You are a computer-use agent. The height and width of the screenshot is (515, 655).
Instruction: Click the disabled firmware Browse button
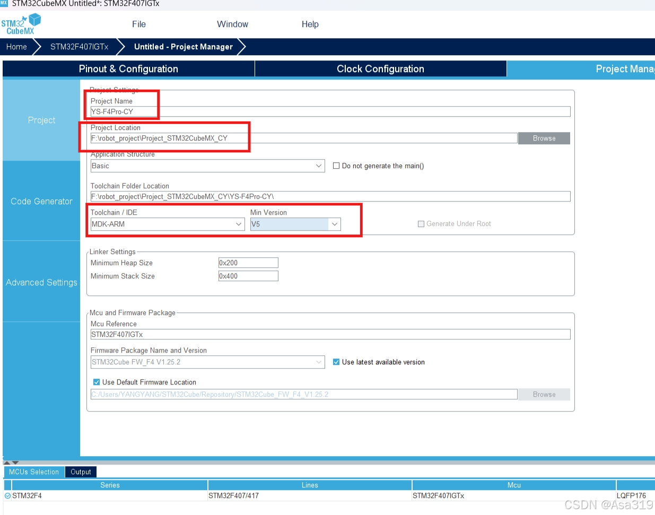pyautogui.click(x=544, y=395)
